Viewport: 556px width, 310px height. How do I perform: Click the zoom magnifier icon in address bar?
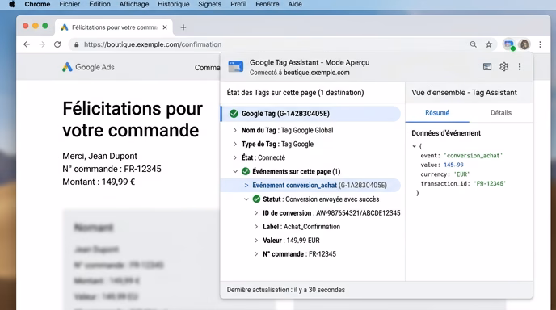[x=473, y=44]
